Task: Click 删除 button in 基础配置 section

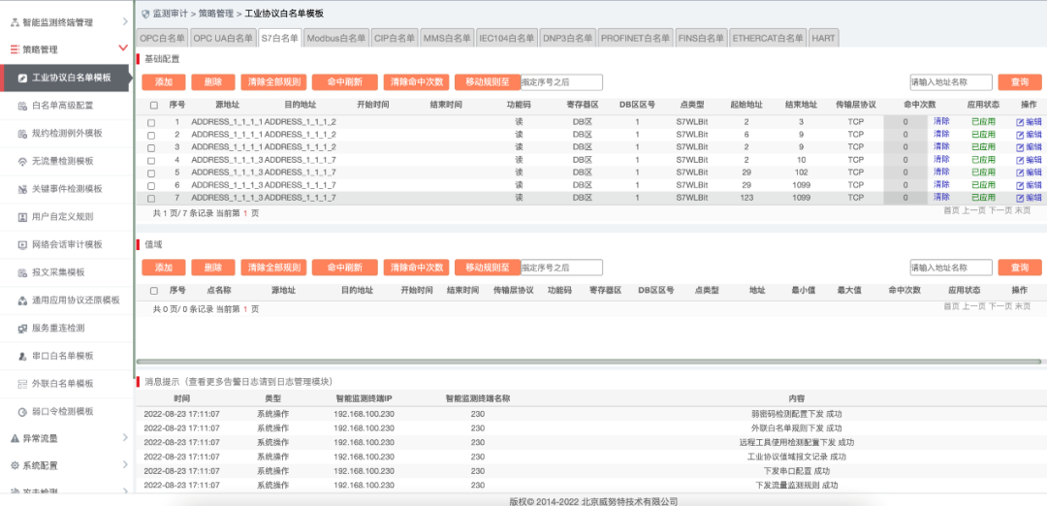Action: [x=213, y=82]
